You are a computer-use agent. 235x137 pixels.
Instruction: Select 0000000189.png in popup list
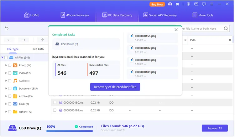pos(152,74)
